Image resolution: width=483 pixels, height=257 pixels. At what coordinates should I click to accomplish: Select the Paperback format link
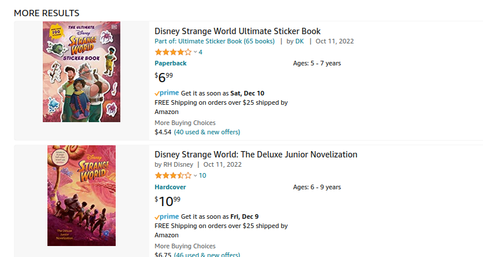click(x=171, y=63)
